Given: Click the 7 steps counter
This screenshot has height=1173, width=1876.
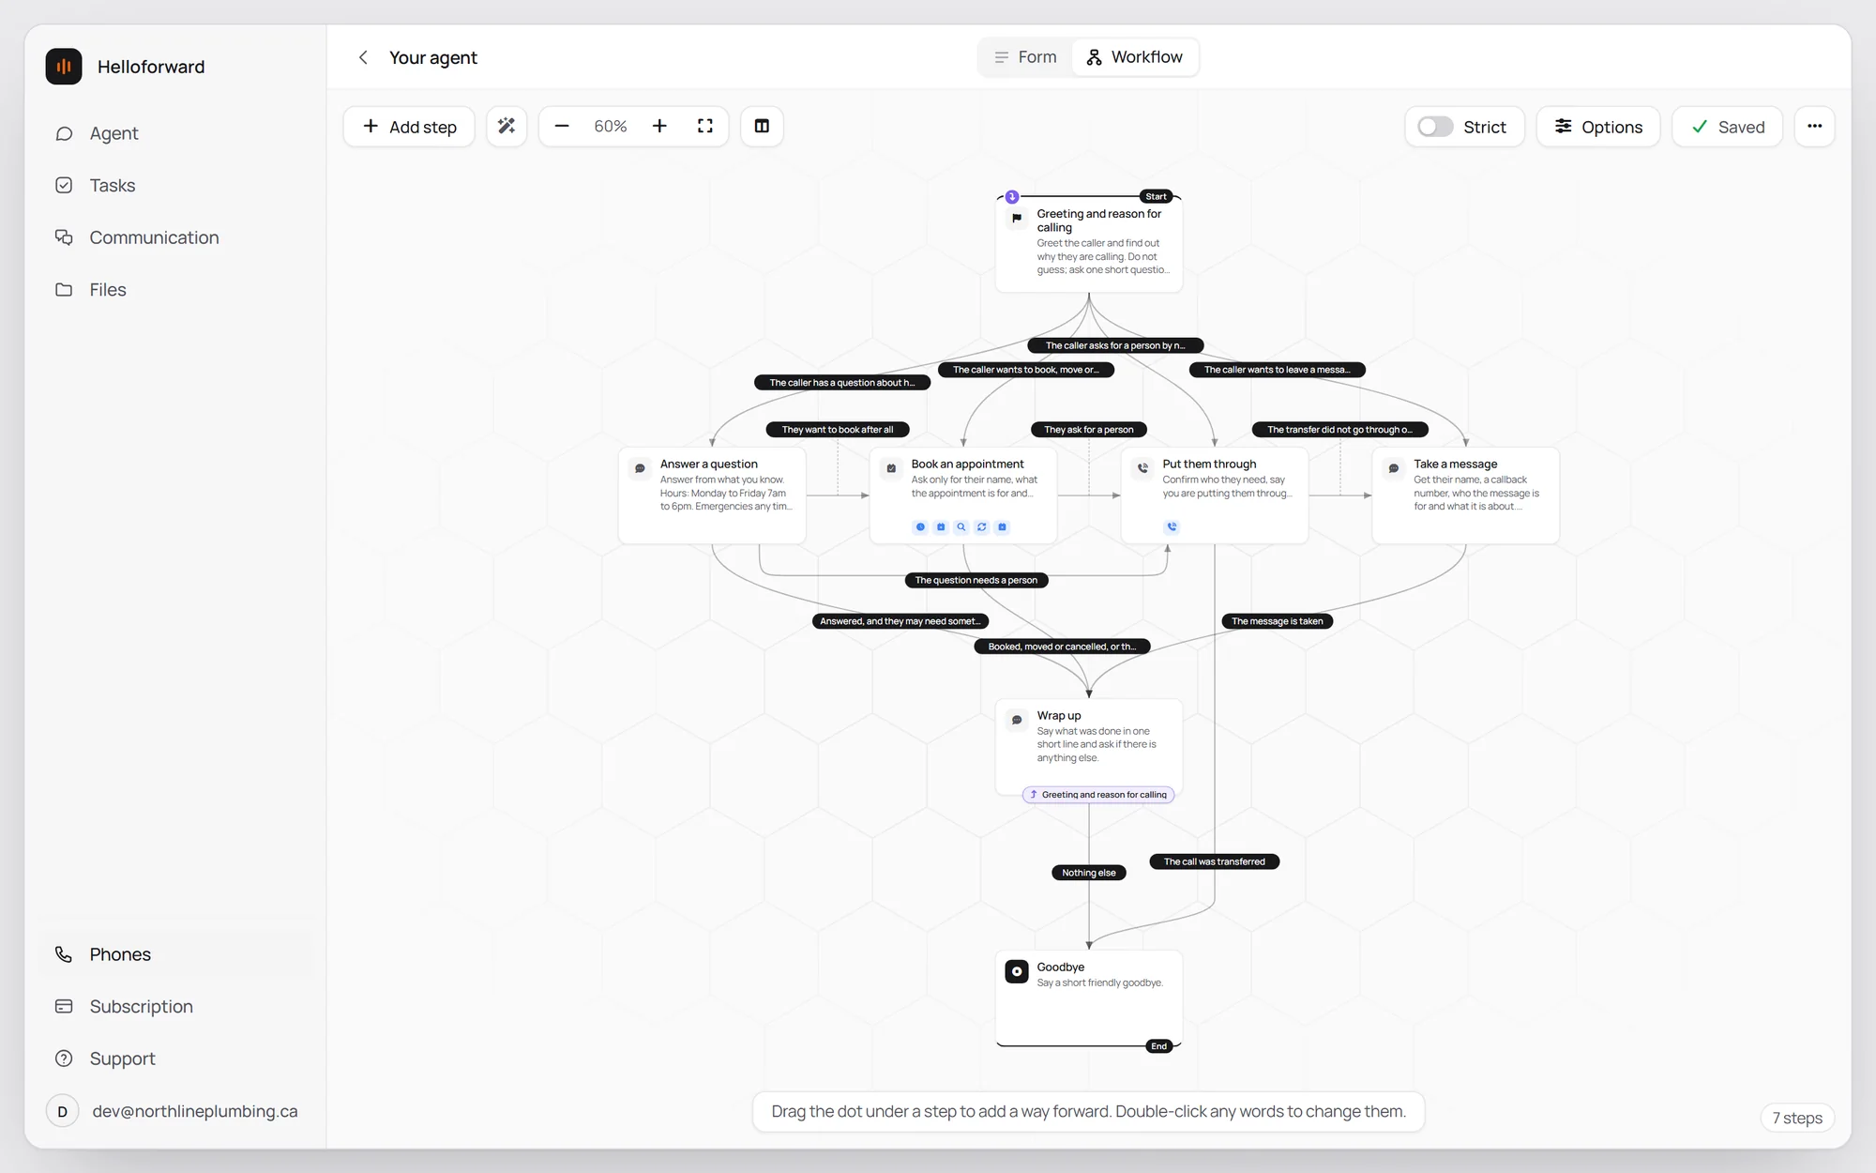Looking at the screenshot, I should point(1797,1118).
